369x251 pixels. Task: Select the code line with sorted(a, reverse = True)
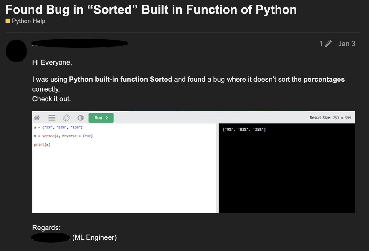click(63, 136)
